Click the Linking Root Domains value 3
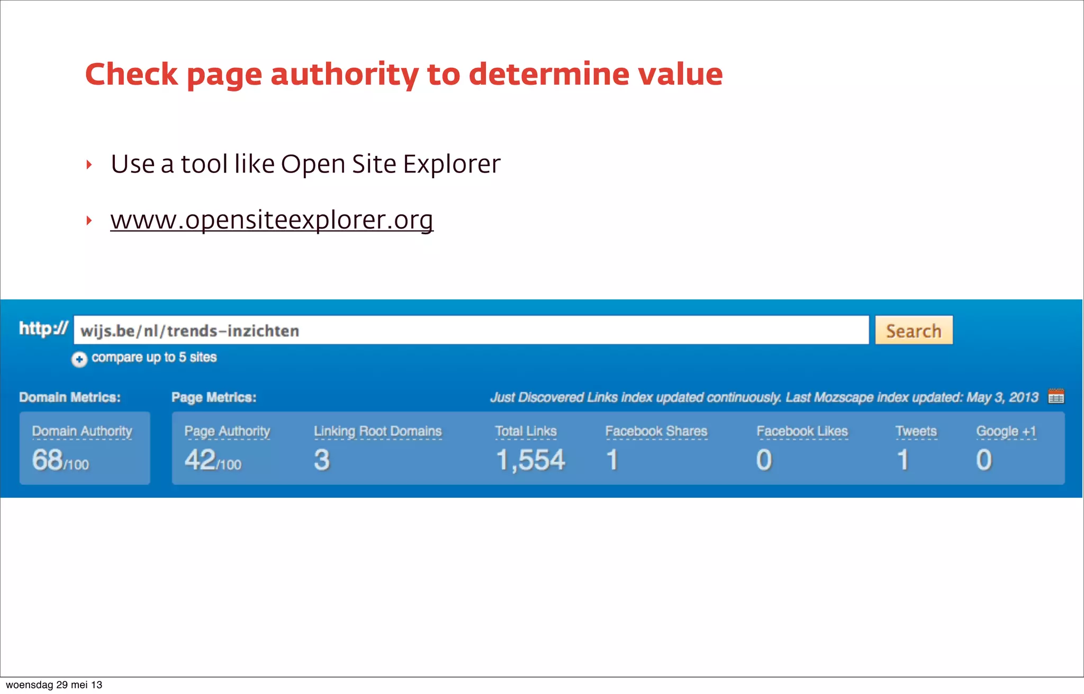The image size is (1084, 694). [x=322, y=460]
